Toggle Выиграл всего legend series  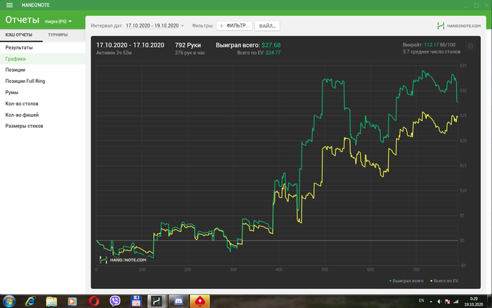click(406, 281)
